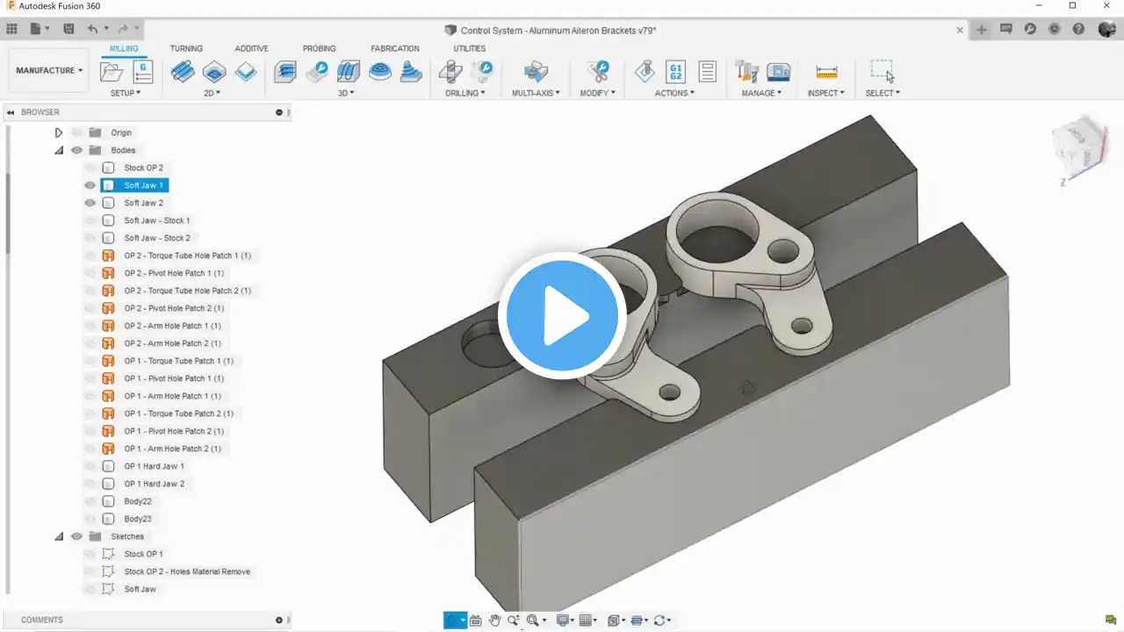This screenshot has width=1124, height=632.
Task: Open the Tool Library icon
Action: point(747,71)
